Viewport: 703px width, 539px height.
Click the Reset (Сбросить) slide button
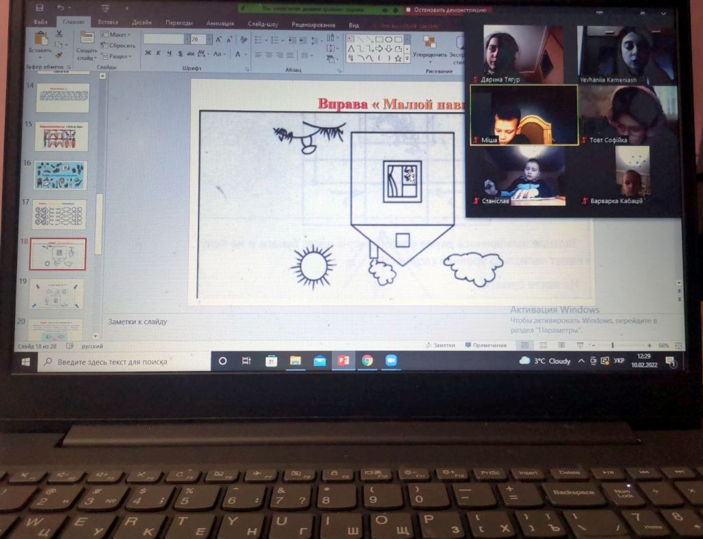point(118,46)
